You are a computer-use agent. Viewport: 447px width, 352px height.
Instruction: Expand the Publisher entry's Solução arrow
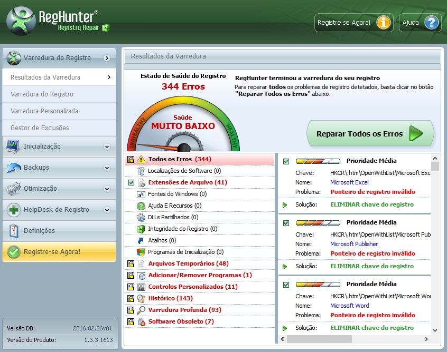284,267
